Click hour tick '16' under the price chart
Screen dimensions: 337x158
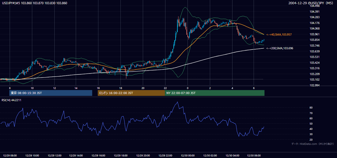(98, 88)
